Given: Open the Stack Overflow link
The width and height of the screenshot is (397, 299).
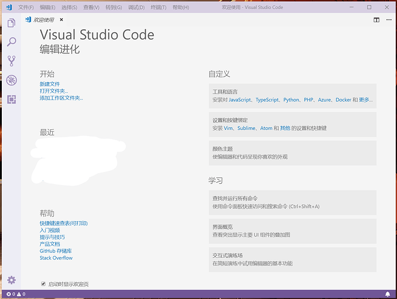Looking at the screenshot, I should pyautogui.click(x=56, y=258).
